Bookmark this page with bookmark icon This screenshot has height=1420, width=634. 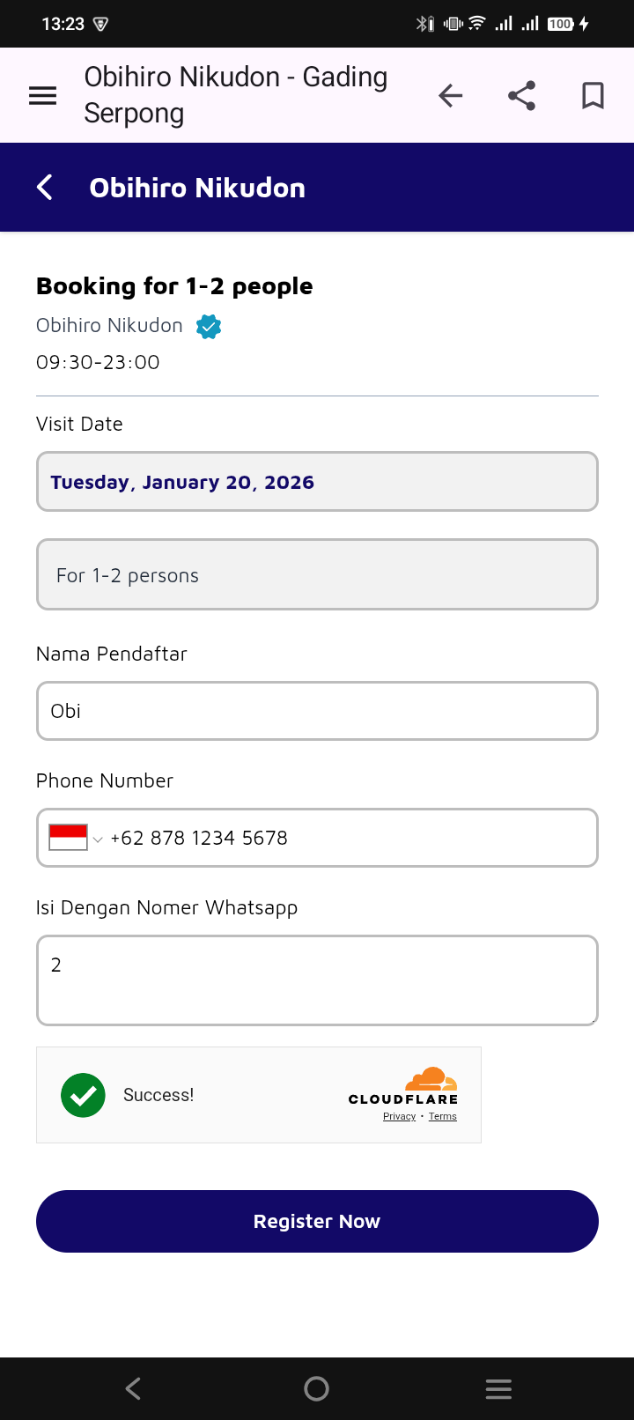(593, 95)
